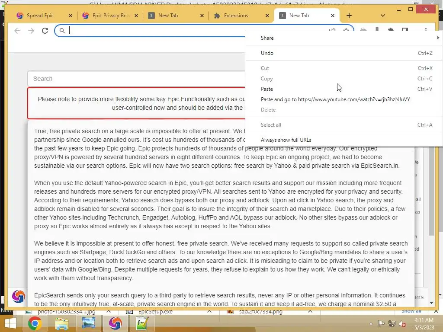Click paragraph starting 'When you use the default'
This screenshot has width=443, height=332.
(x=220, y=204)
